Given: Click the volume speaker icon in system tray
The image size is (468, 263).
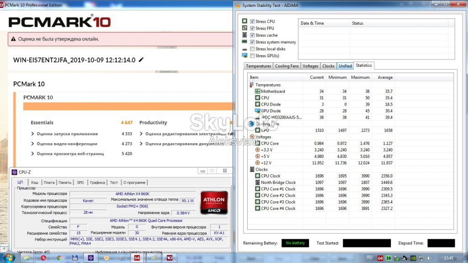Looking at the screenshot, I should point(430,258).
